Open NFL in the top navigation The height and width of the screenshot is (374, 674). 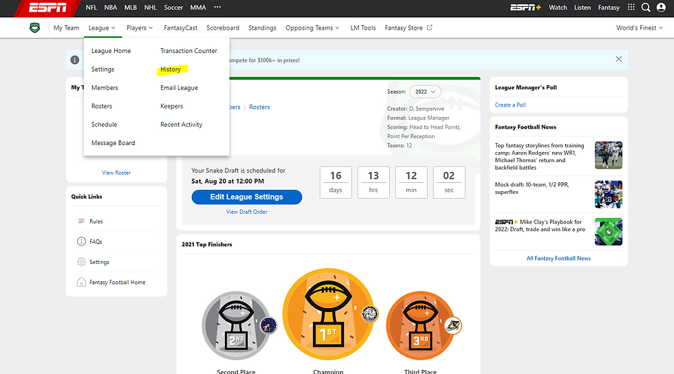coord(91,8)
